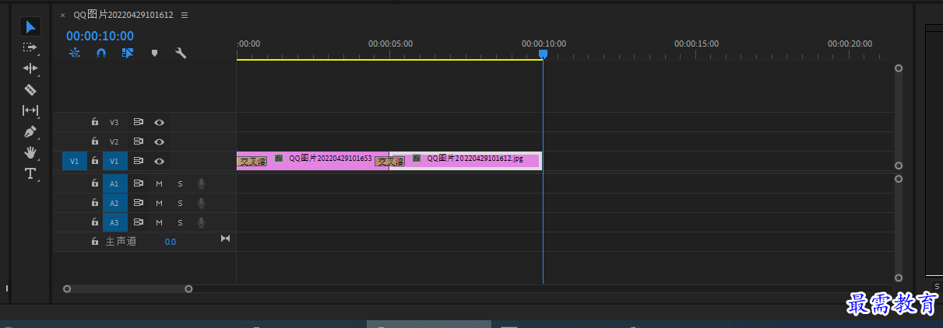
Task: Toggle A3 track targeting
Action: coord(114,222)
